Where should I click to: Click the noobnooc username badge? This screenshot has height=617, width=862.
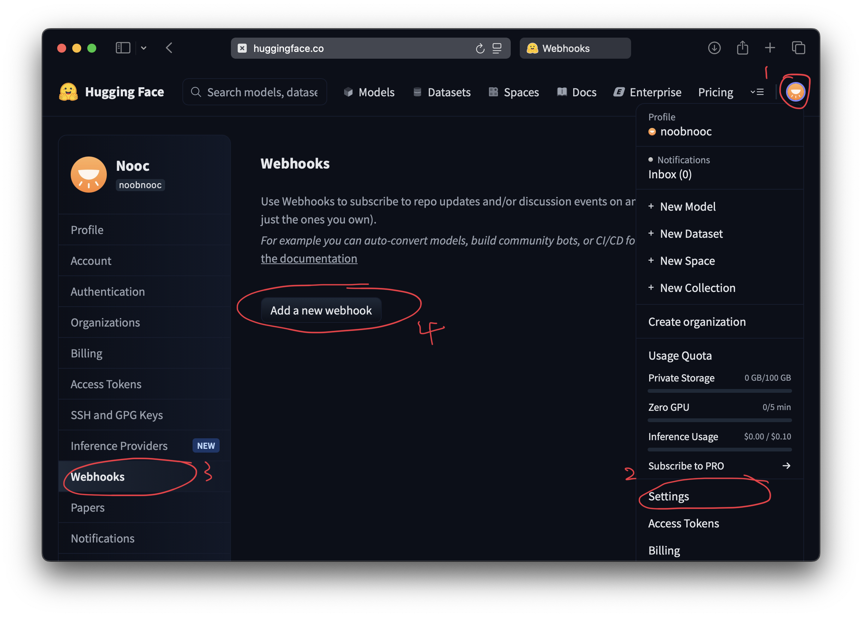point(140,185)
